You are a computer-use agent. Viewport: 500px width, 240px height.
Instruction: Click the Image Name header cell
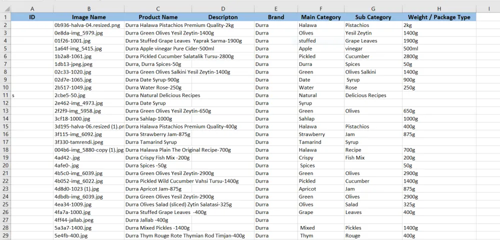coord(88,17)
